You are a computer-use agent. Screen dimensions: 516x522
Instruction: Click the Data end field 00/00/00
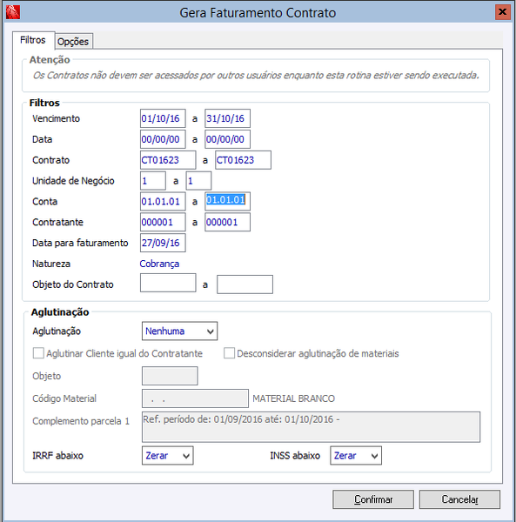point(227,139)
